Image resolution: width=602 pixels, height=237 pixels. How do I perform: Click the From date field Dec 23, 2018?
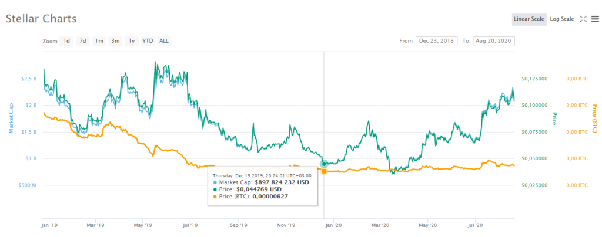(437, 41)
